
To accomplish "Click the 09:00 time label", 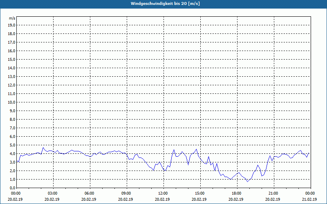I will tap(125, 193).
